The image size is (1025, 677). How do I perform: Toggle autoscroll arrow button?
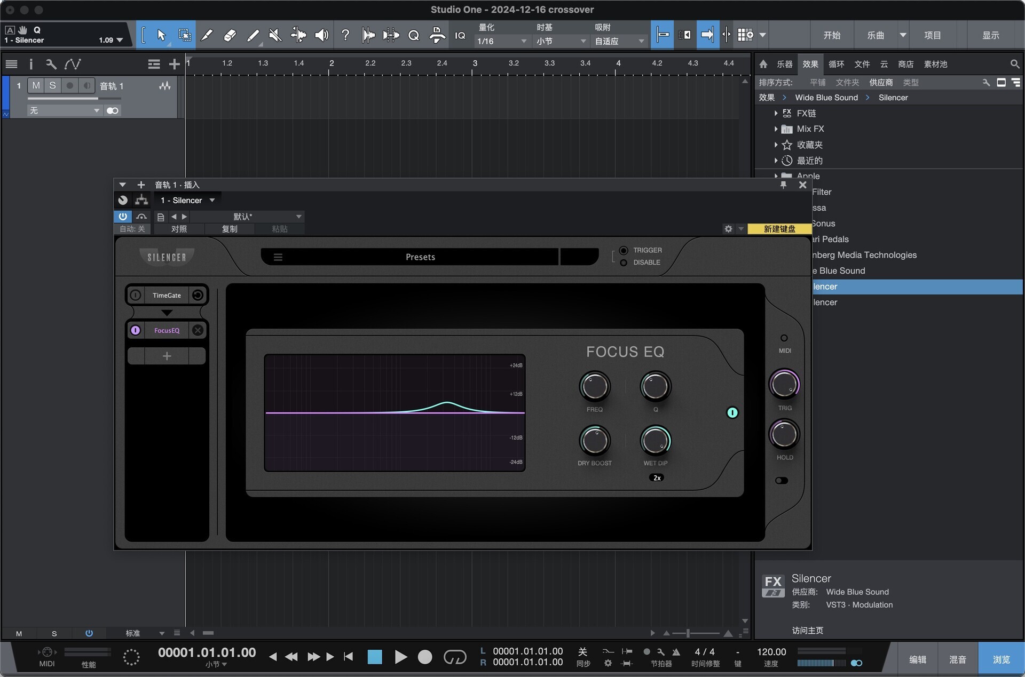(x=707, y=35)
